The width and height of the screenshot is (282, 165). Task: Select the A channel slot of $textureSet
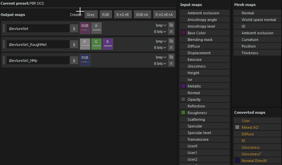point(96,28)
